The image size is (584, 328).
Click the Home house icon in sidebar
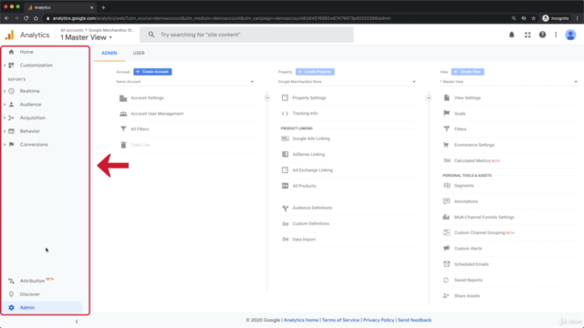click(x=11, y=52)
